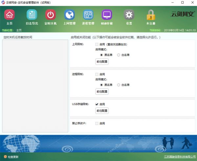Image resolution: width=197 pixels, height=161 pixels.
Task: Click 前往配置 button under 上网限制
Action: point(102,62)
